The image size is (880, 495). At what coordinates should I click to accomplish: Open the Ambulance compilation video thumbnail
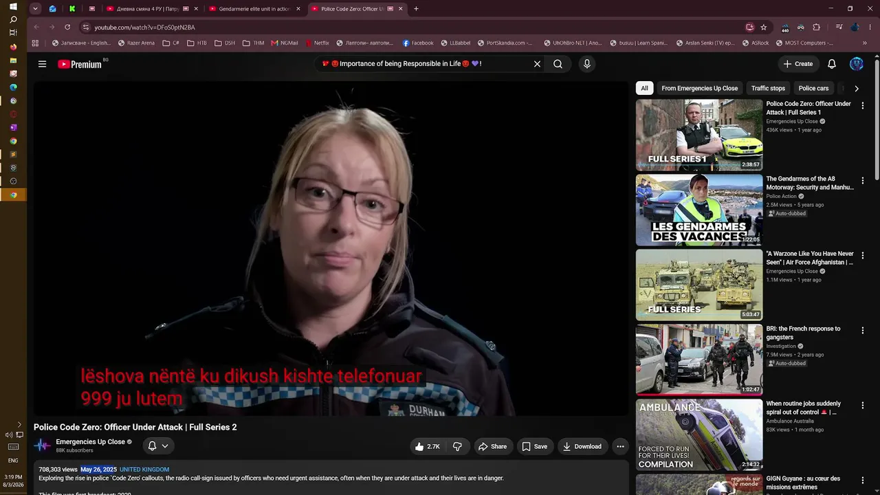[x=699, y=434]
